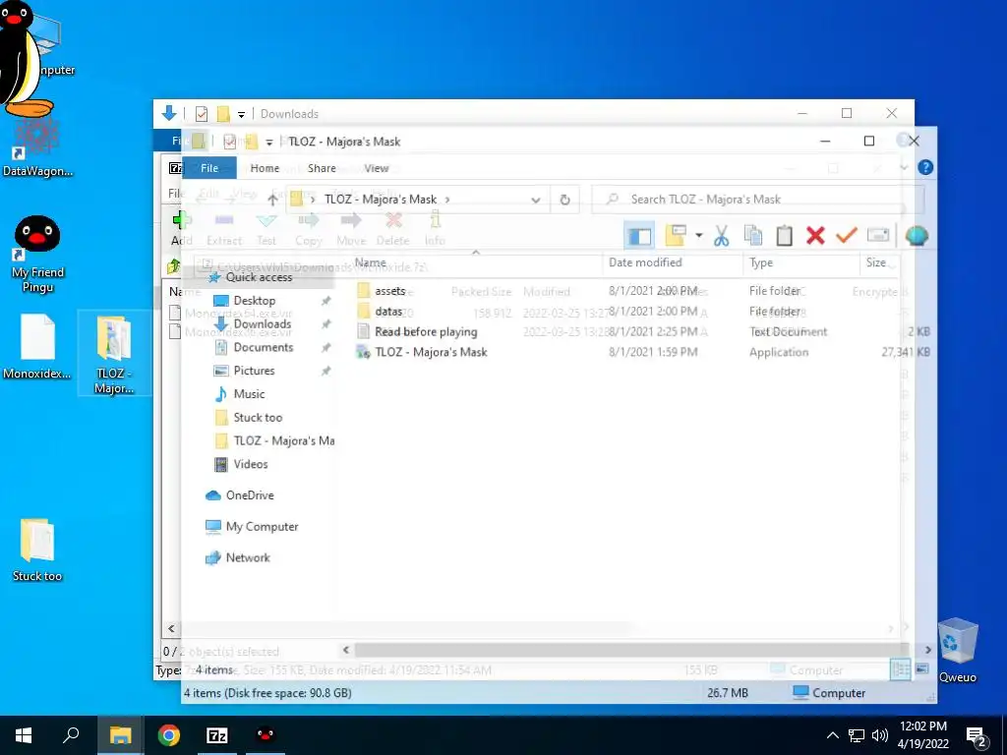The width and height of the screenshot is (1007, 755).
Task: Select OneDrive in the navigation pane
Action: (x=250, y=495)
